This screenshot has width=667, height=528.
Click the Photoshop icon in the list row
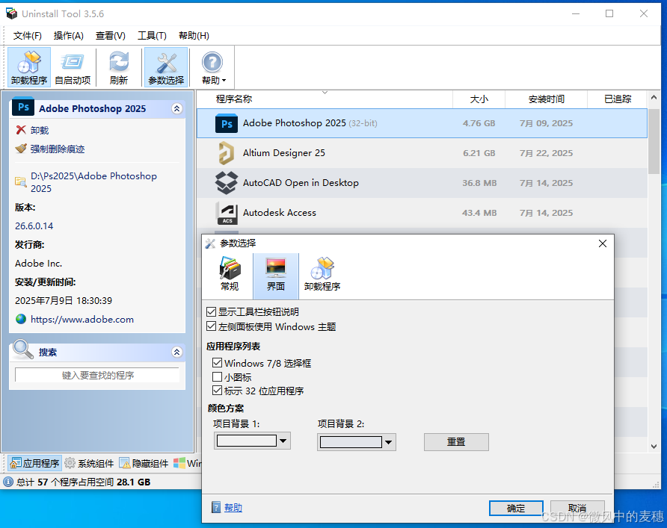[x=227, y=124]
